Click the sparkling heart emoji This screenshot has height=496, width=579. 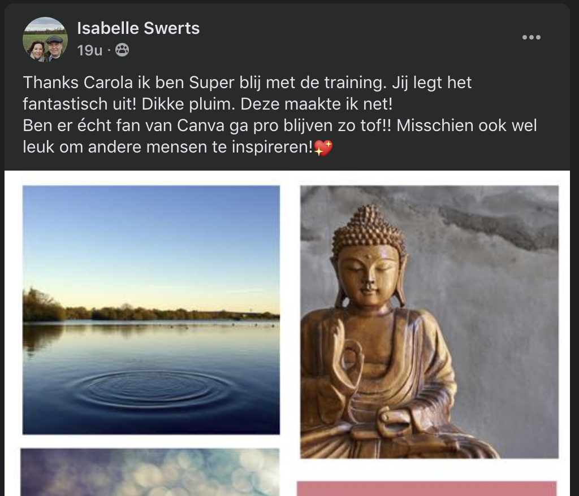[x=323, y=148]
